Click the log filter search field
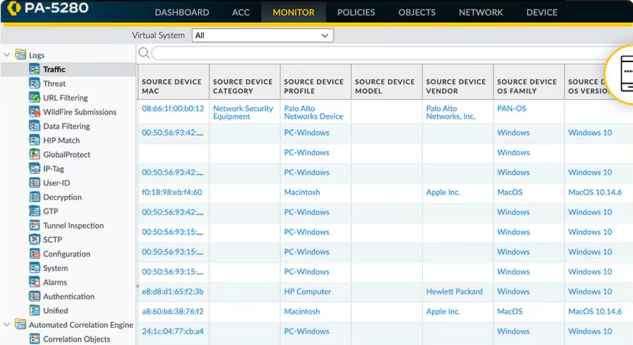This screenshot has height=345, width=633. coord(380,53)
